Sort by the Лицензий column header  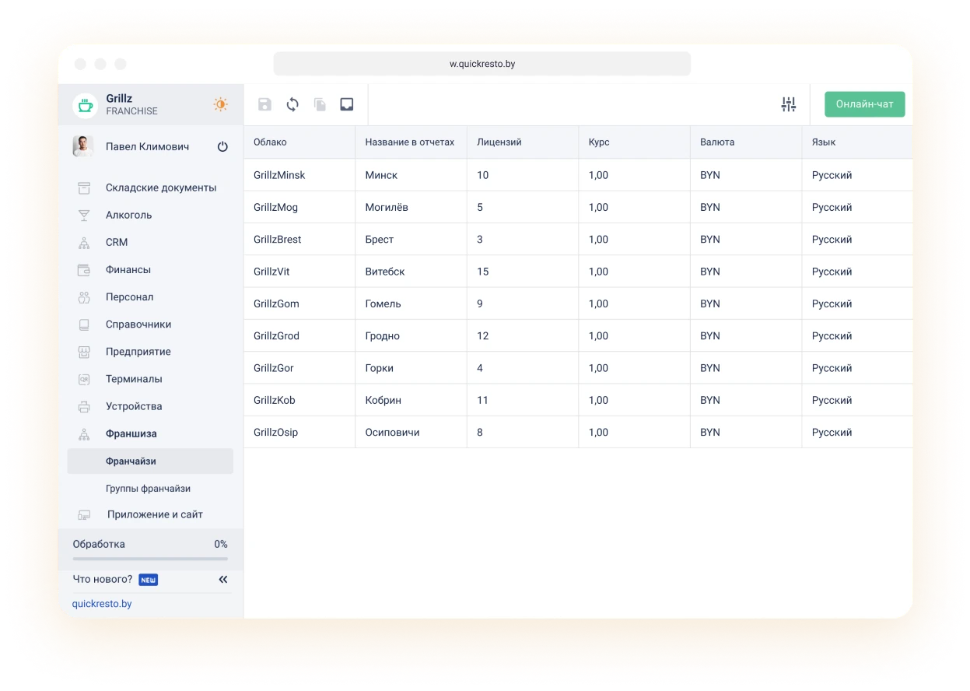coord(499,142)
